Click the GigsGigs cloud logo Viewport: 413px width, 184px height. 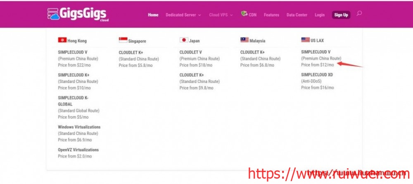coord(78,14)
